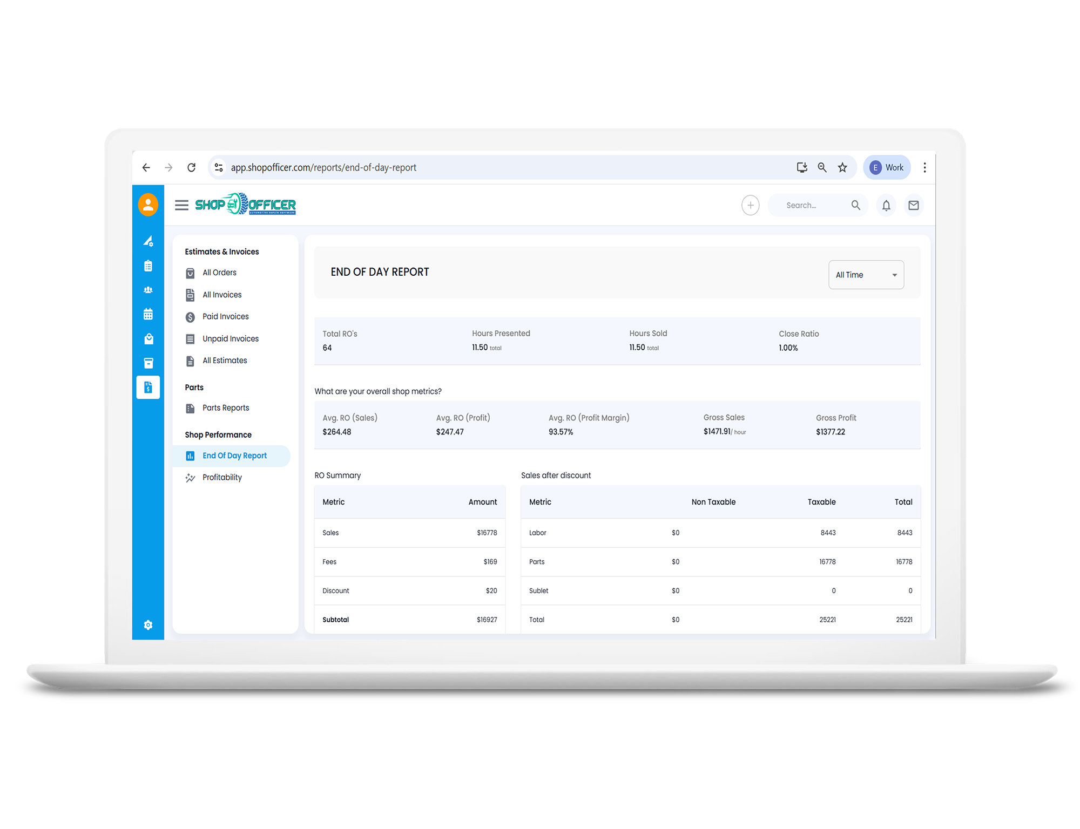Open Parts Reports link

[225, 408]
